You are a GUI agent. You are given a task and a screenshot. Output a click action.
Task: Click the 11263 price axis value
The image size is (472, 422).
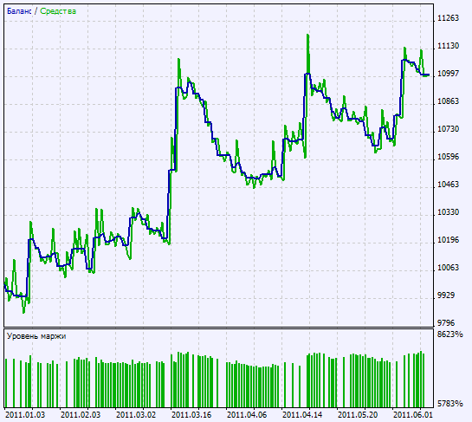coord(448,18)
